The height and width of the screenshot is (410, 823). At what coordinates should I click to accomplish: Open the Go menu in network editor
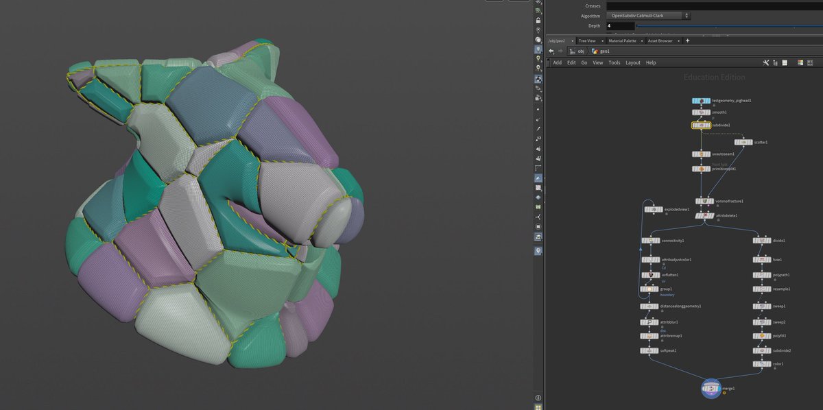(584, 62)
